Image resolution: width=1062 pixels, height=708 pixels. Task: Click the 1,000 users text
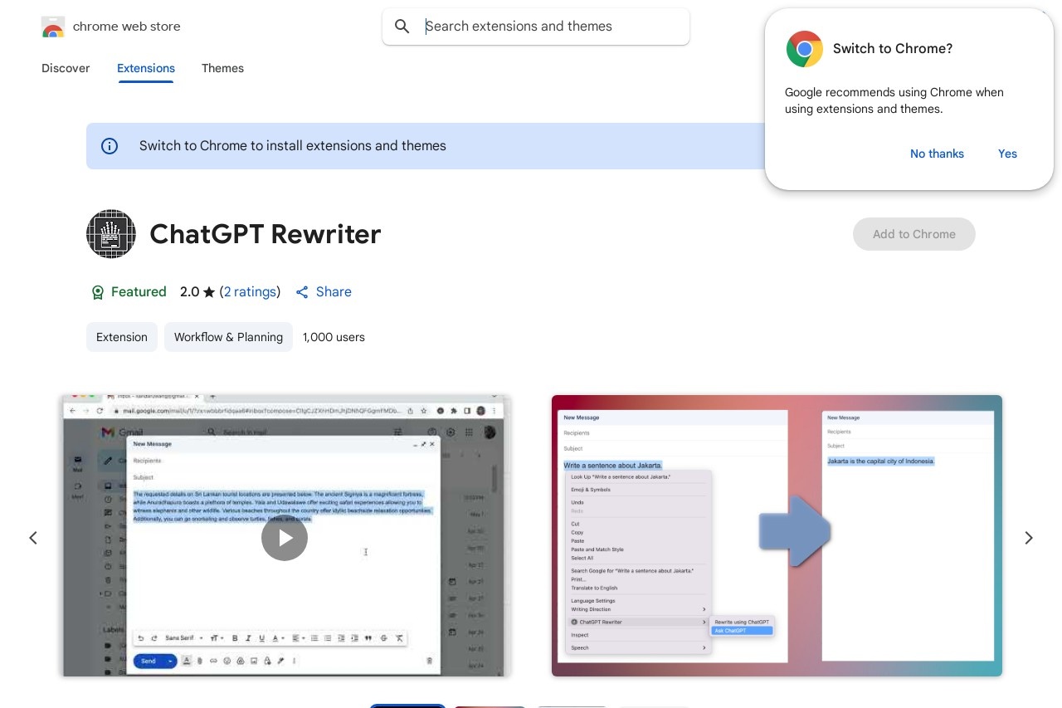pyautogui.click(x=334, y=337)
